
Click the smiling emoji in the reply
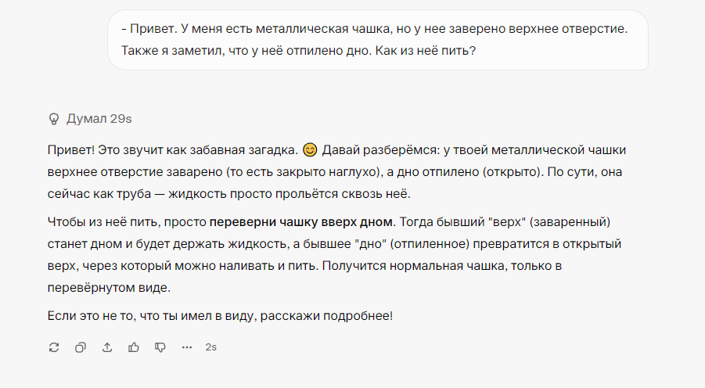pos(309,149)
